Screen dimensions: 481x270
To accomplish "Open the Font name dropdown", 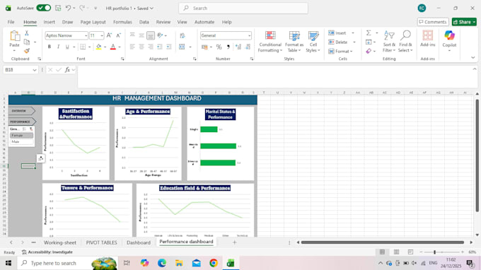I will coord(86,35).
